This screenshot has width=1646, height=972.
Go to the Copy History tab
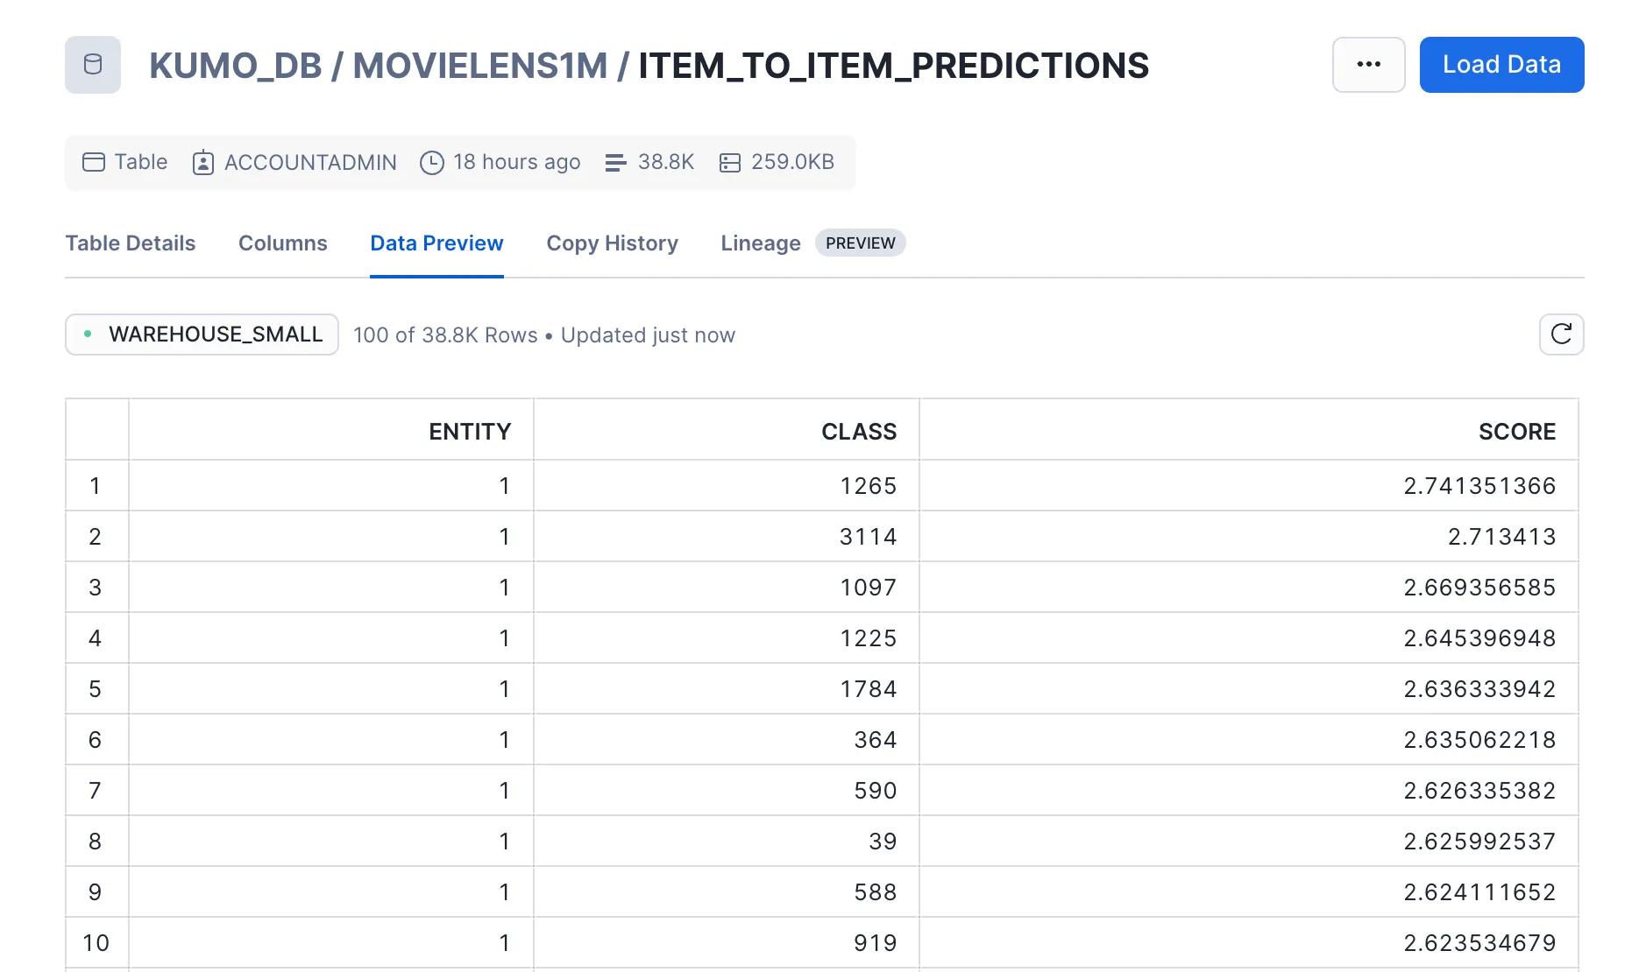[612, 243]
